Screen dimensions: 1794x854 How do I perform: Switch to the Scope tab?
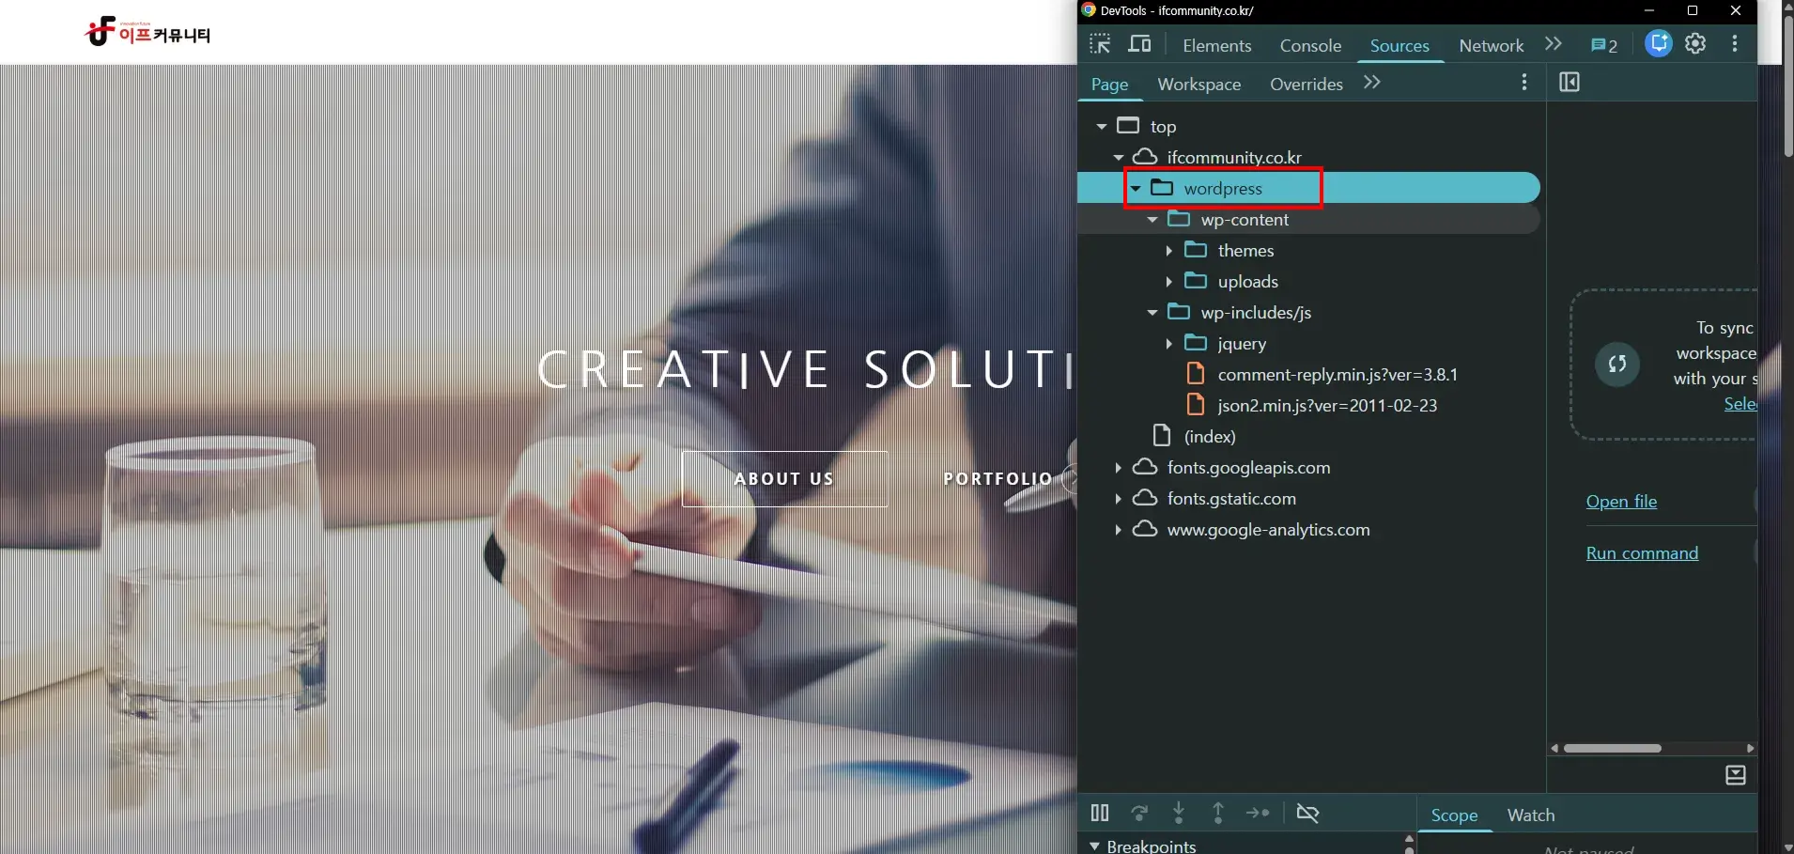point(1454,815)
